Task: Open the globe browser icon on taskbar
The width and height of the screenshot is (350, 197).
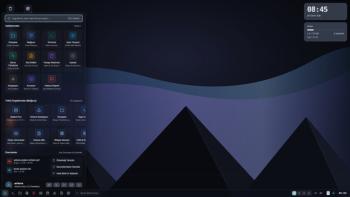Action: [27, 193]
